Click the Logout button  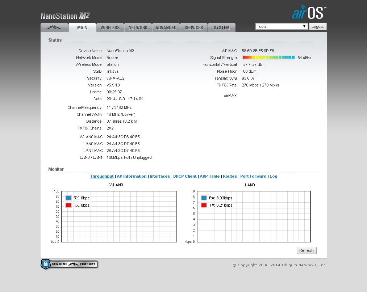click(318, 26)
